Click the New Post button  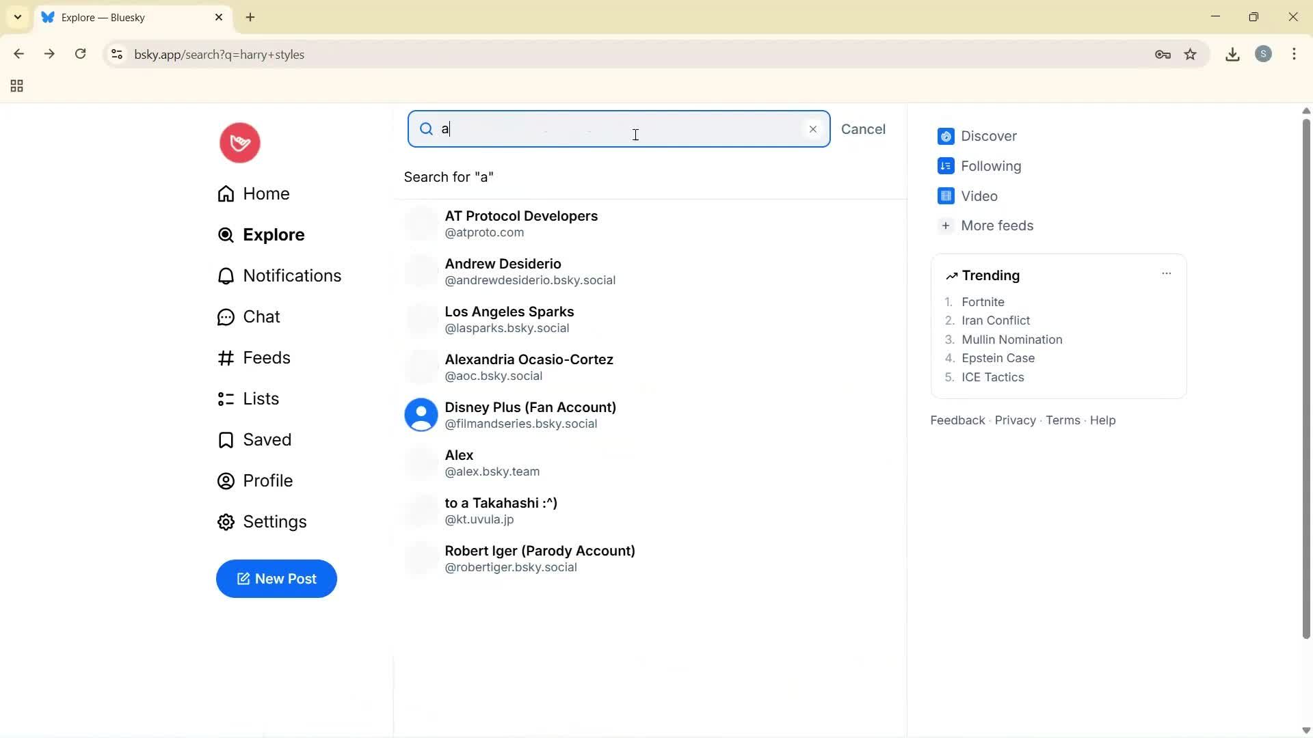[x=276, y=579]
